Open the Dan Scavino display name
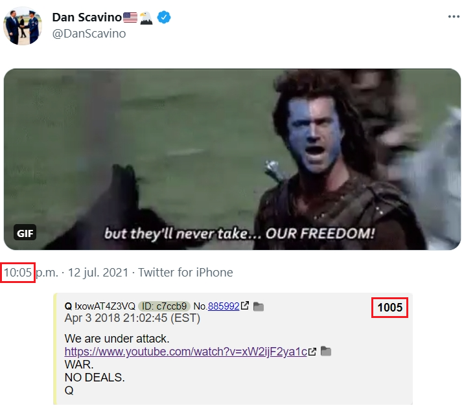 87,17
